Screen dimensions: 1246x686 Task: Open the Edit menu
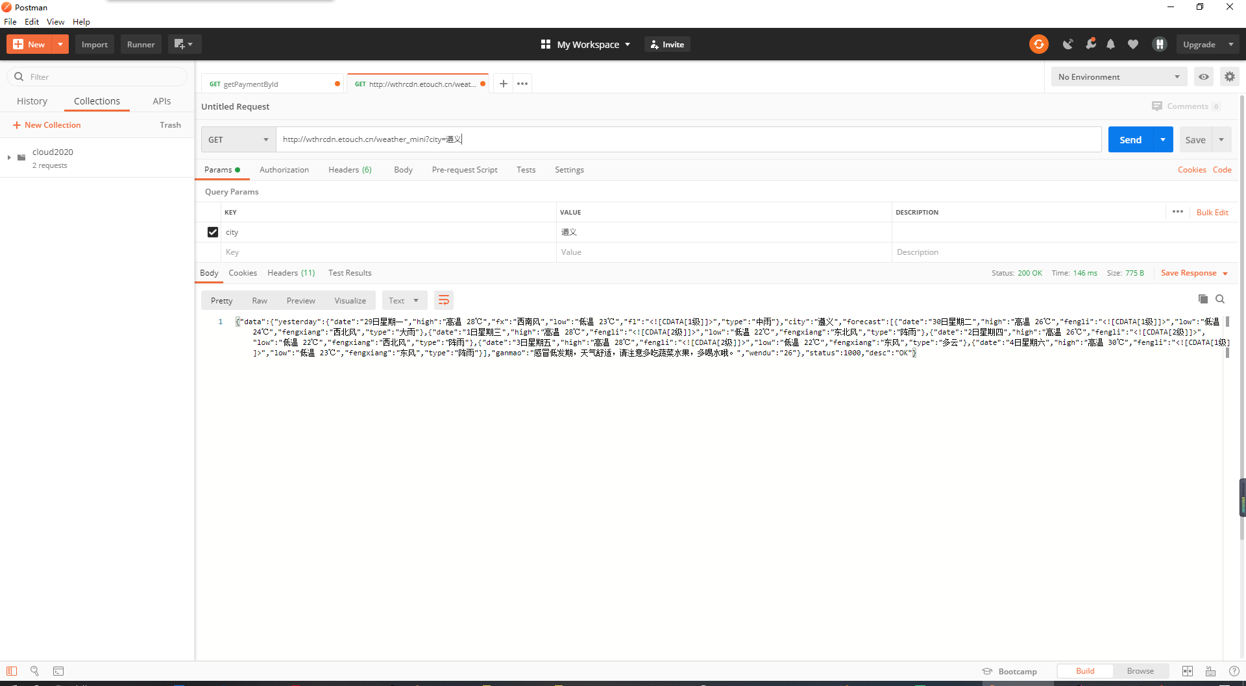[x=32, y=21]
